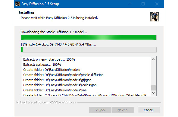Image resolution: width=178 pixels, height=117 pixels.
Task: Click the sd-v1-4.ckpt download progress bar
Action: 89,50
